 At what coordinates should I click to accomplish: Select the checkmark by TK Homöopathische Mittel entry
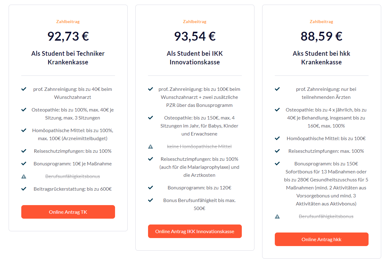(24, 130)
